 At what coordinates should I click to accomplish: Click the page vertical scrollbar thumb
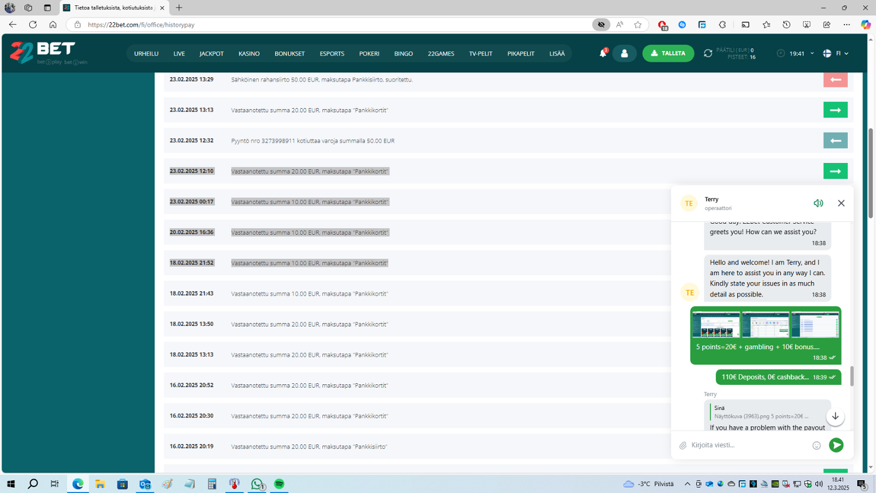[x=871, y=173]
